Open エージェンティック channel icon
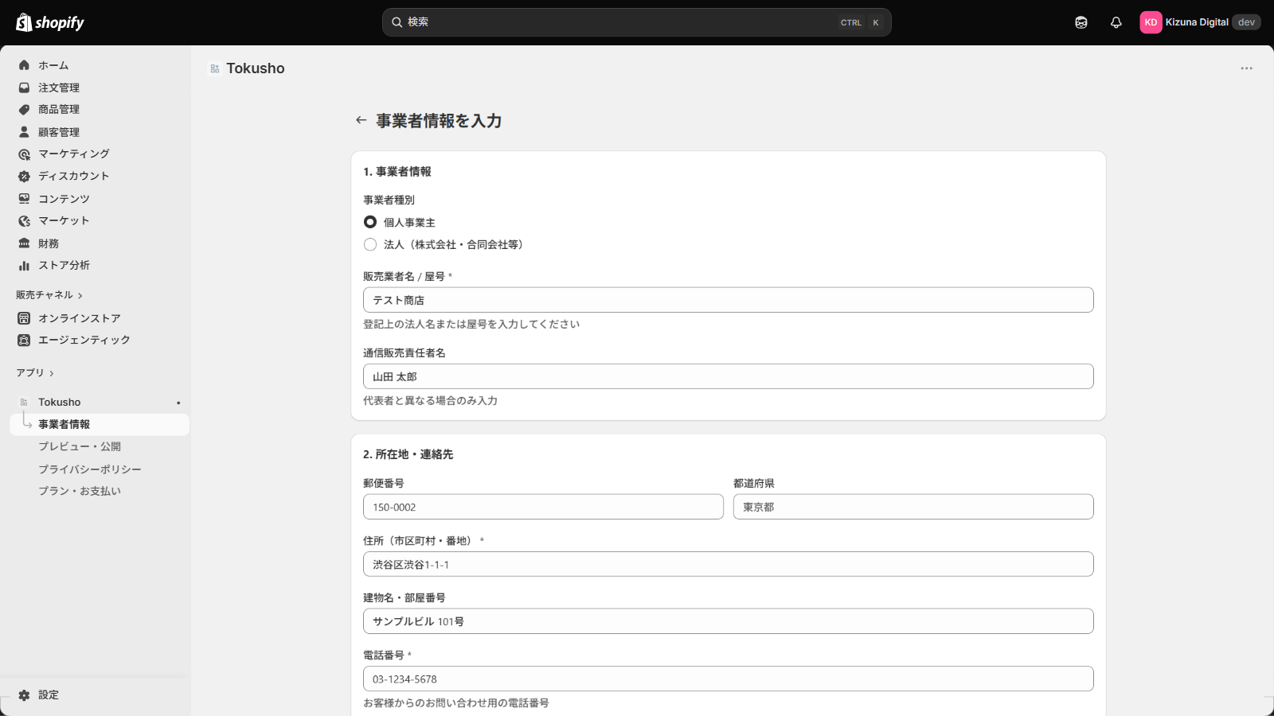 tap(24, 340)
